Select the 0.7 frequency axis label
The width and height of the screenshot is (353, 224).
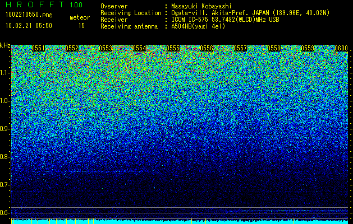4,185
